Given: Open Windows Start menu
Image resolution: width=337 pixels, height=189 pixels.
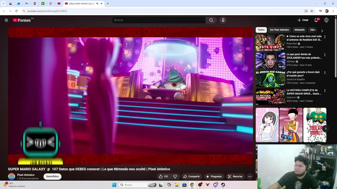Looking at the screenshot, I should coord(114,185).
